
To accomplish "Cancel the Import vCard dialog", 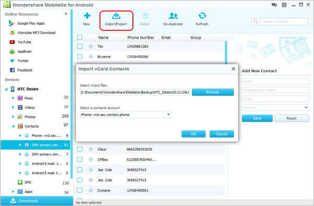I will [x=221, y=134].
